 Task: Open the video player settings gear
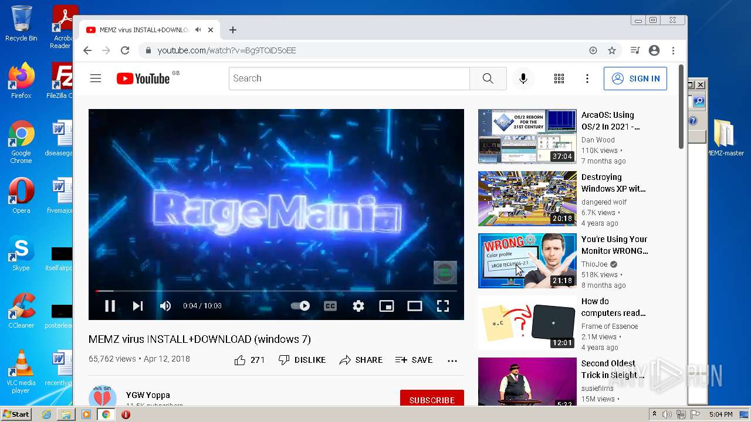click(358, 305)
